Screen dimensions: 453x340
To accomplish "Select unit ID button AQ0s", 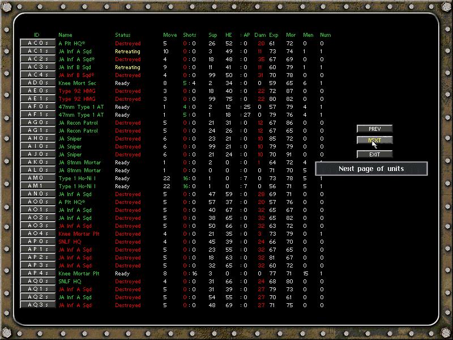I will [38, 281].
